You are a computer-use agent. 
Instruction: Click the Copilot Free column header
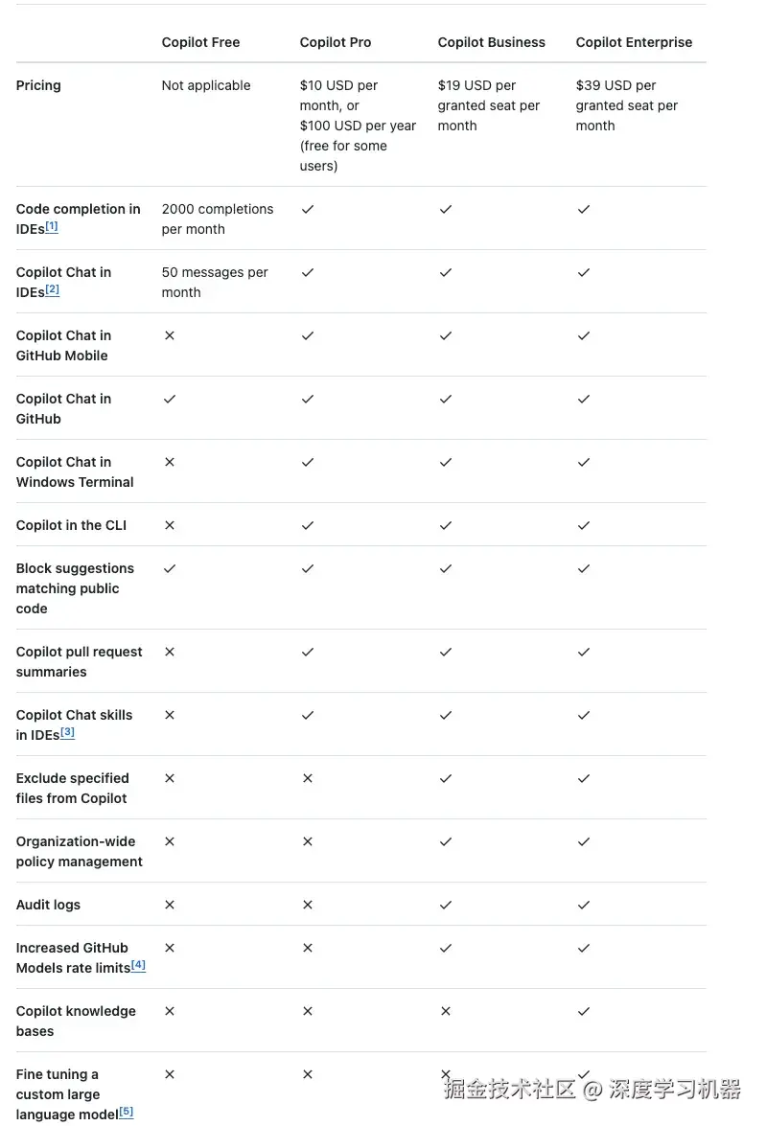200,42
